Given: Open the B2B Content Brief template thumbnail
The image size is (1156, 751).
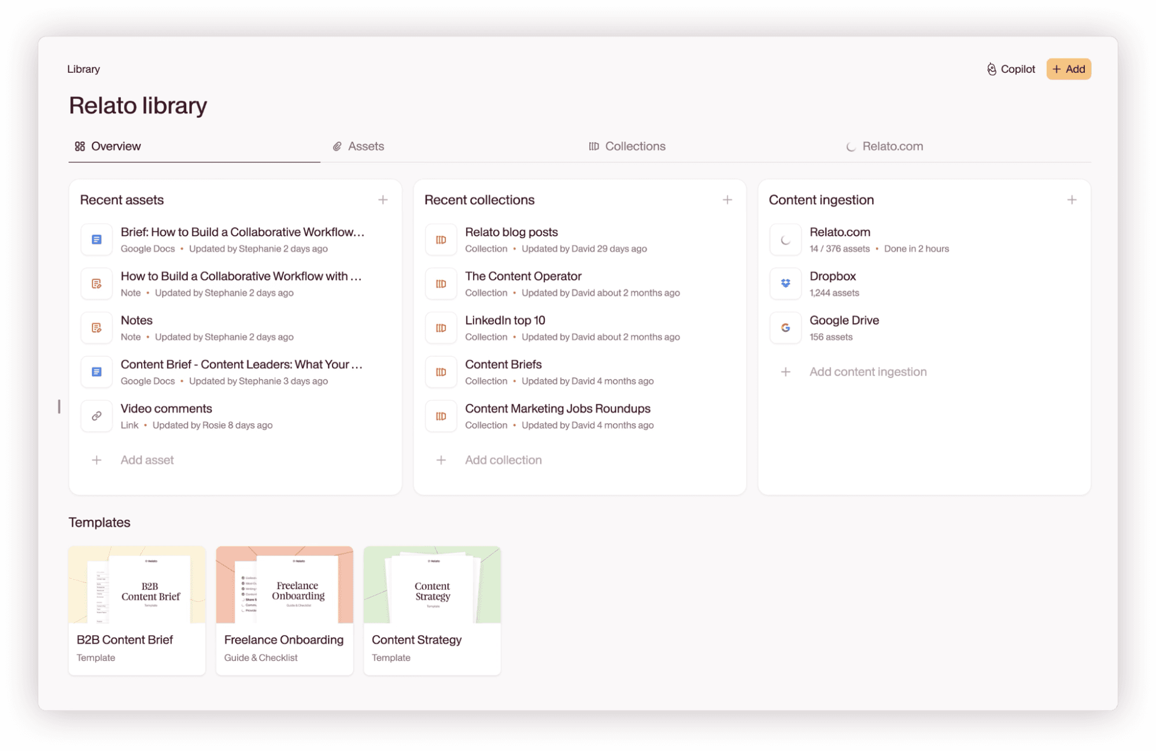Looking at the screenshot, I should [137, 585].
